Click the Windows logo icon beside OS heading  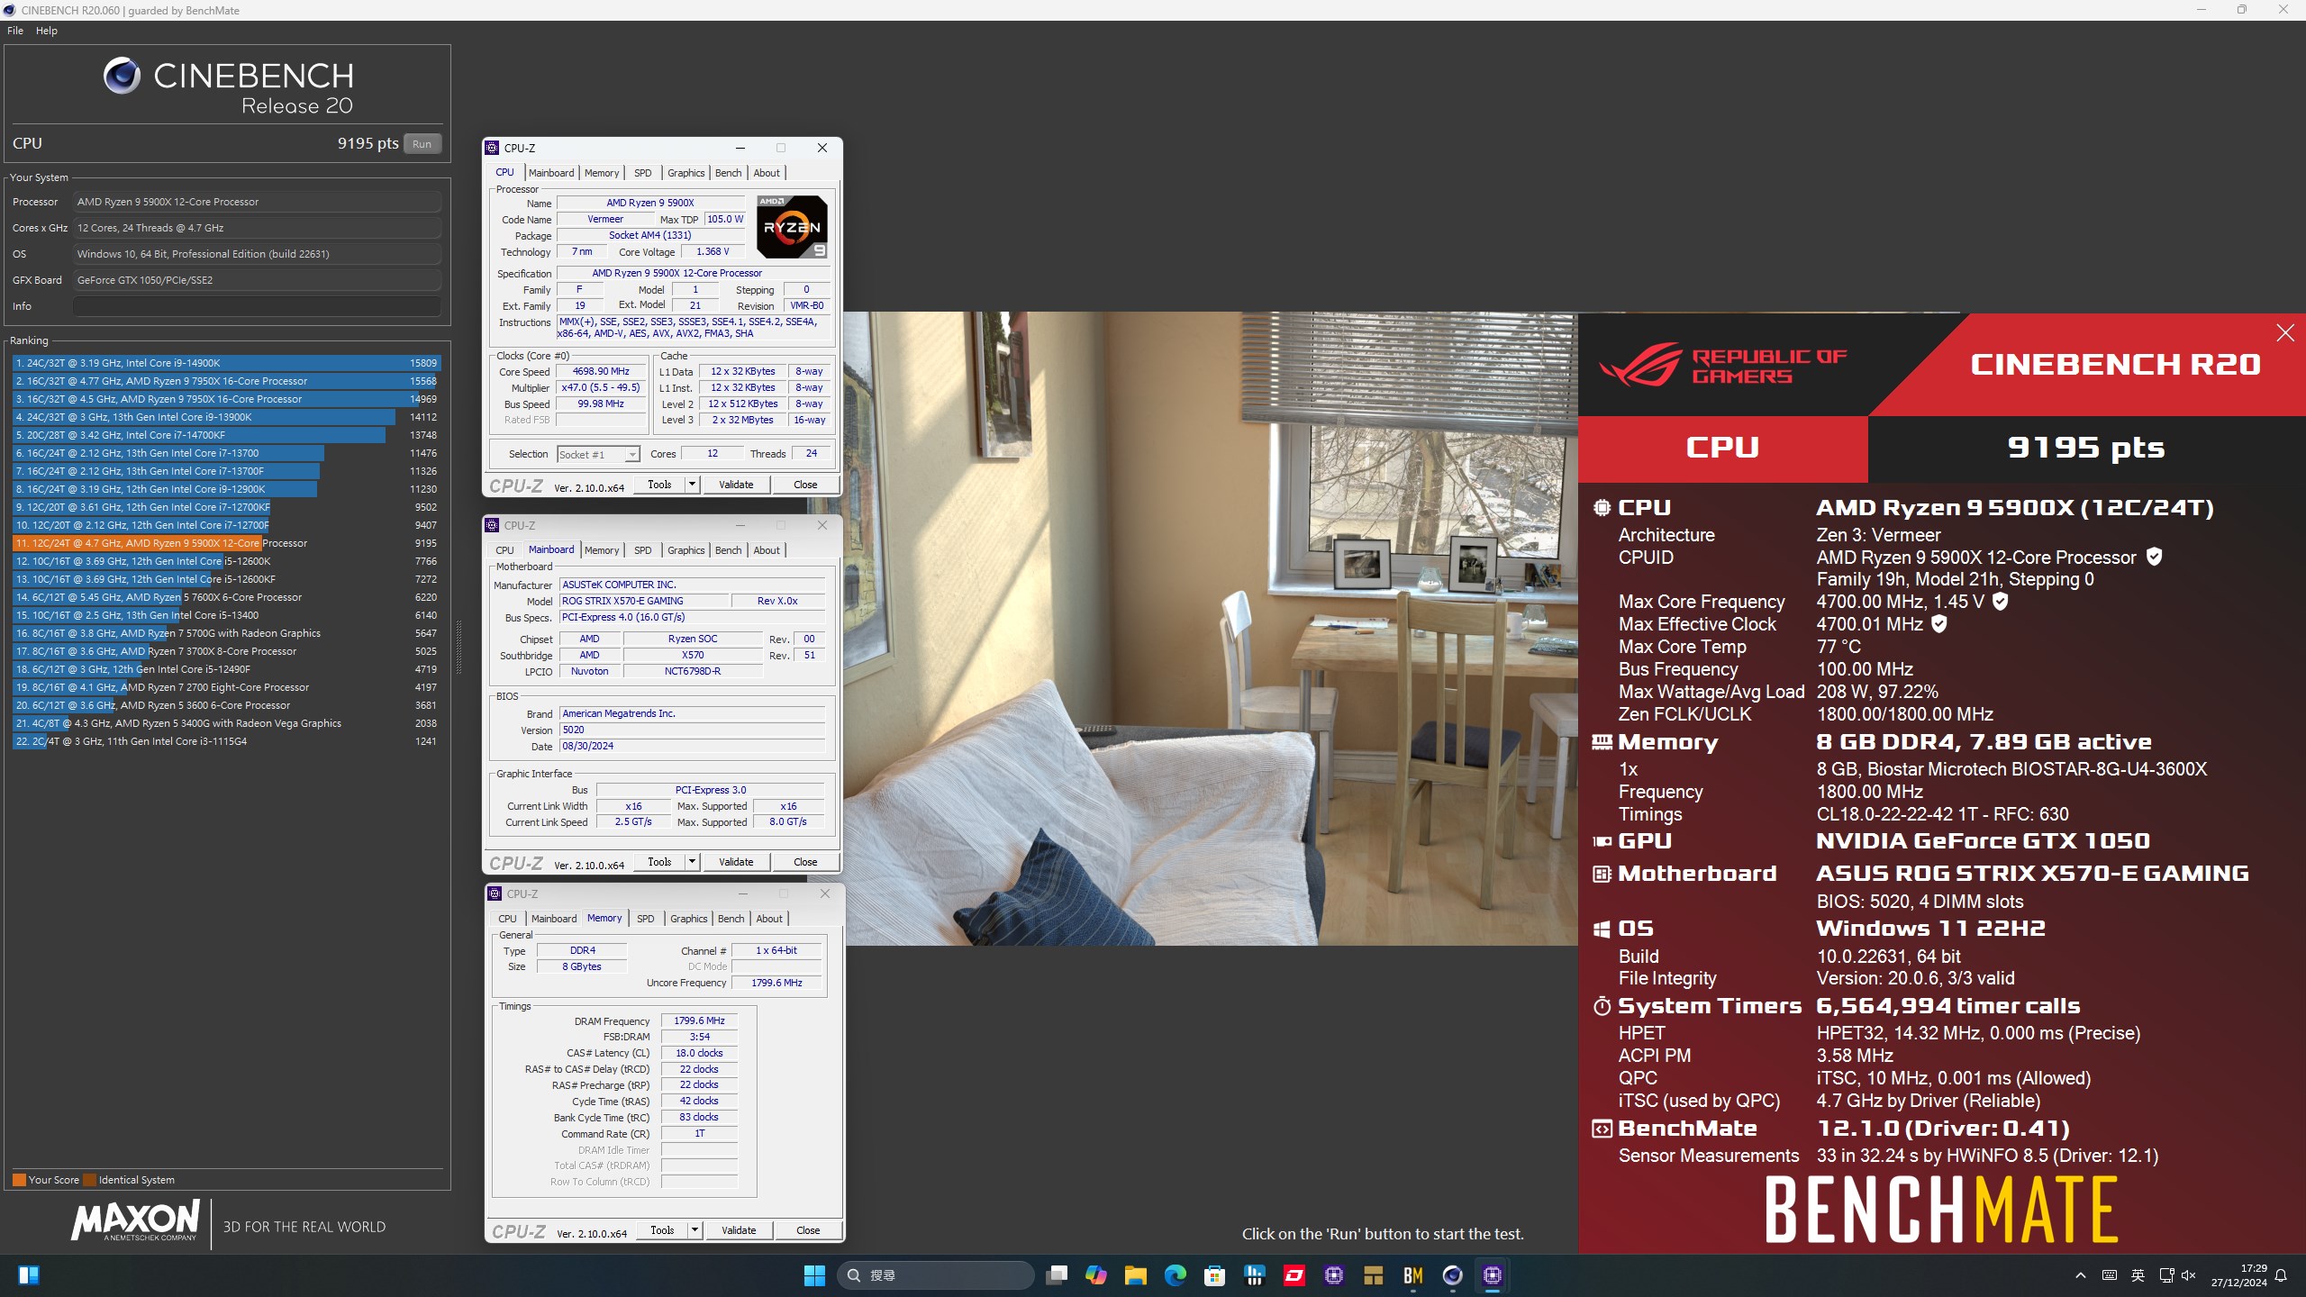pos(1602,929)
